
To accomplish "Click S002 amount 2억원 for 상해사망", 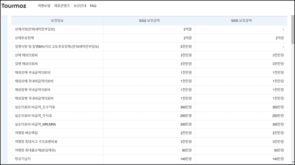I will [x=188, y=29].
